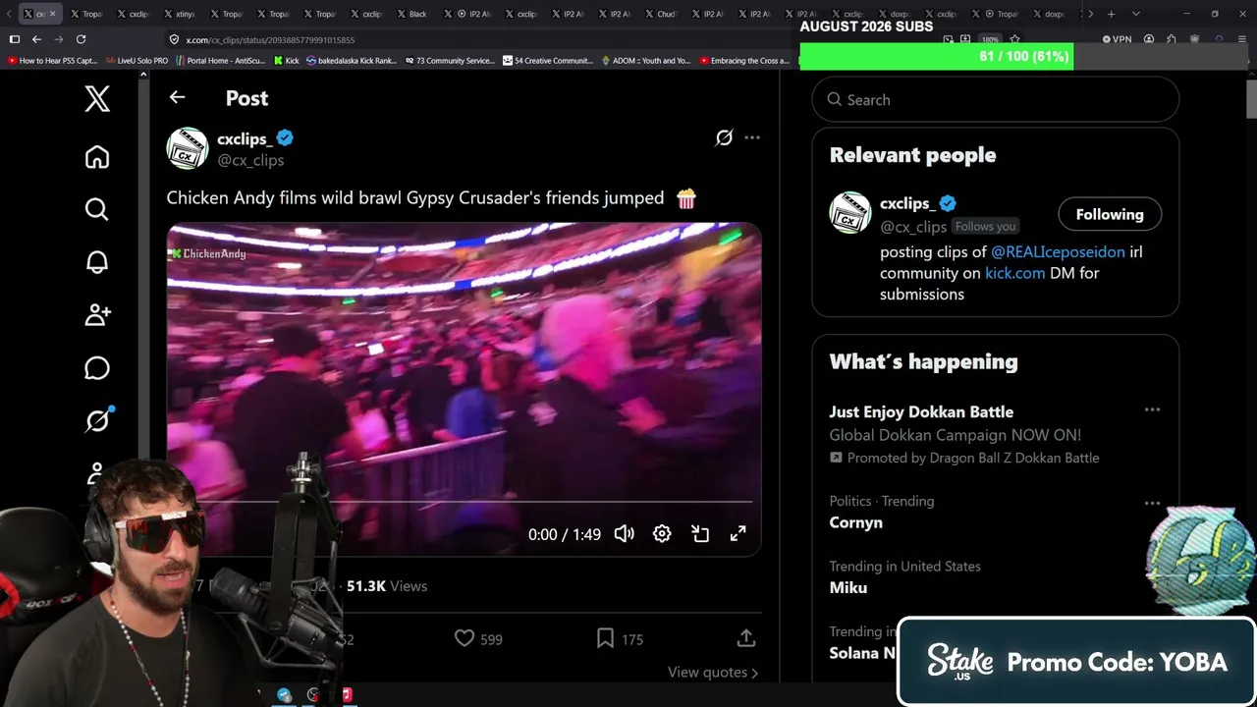Click the Grok icon on the post

pos(724,138)
